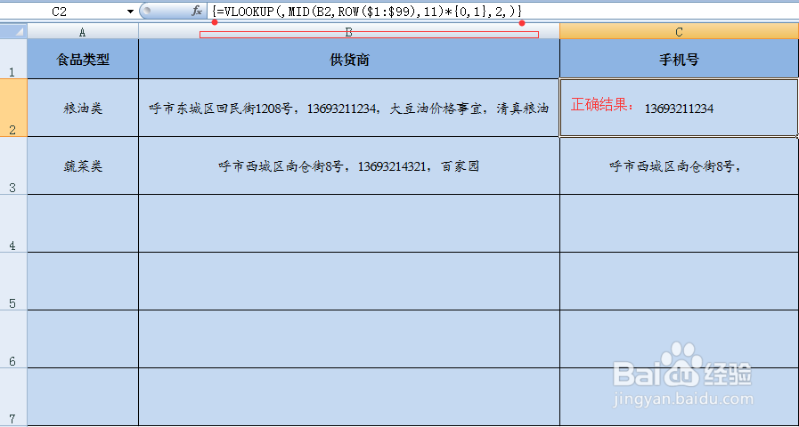
Task: Click the empty cell A4
Action: (x=83, y=223)
